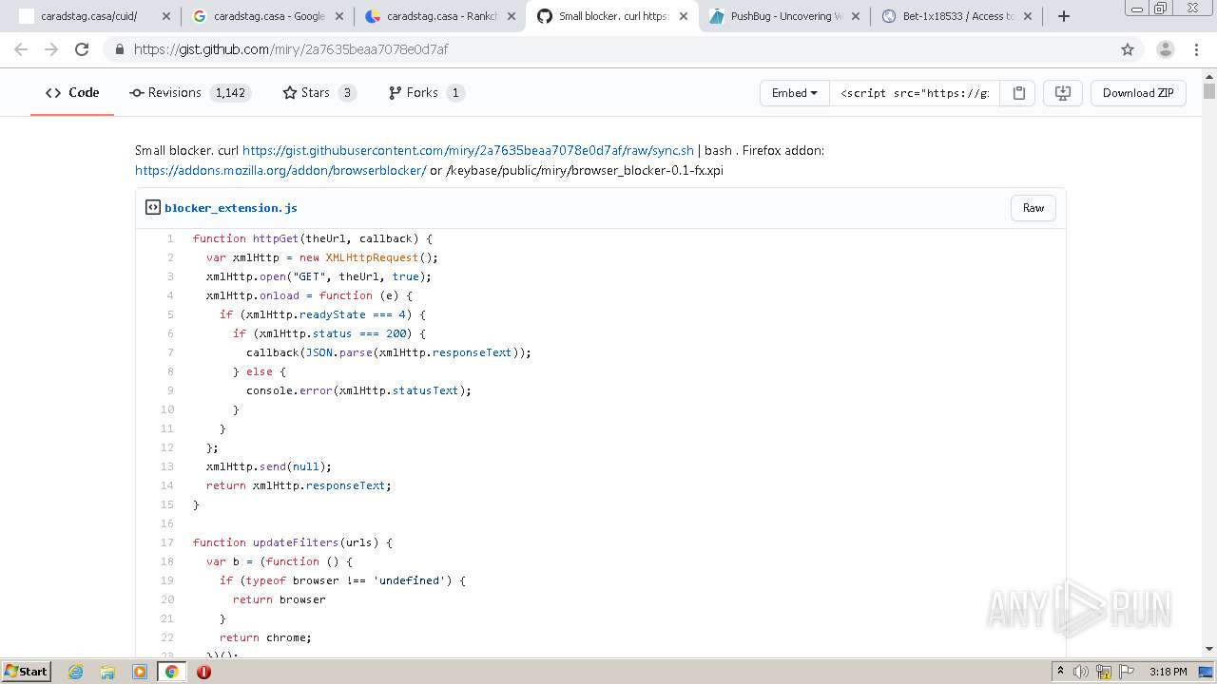Screen dimensions: 1217x684
Task: Click the code line 'function updateFilters(urls) {'
Action: (x=293, y=542)
